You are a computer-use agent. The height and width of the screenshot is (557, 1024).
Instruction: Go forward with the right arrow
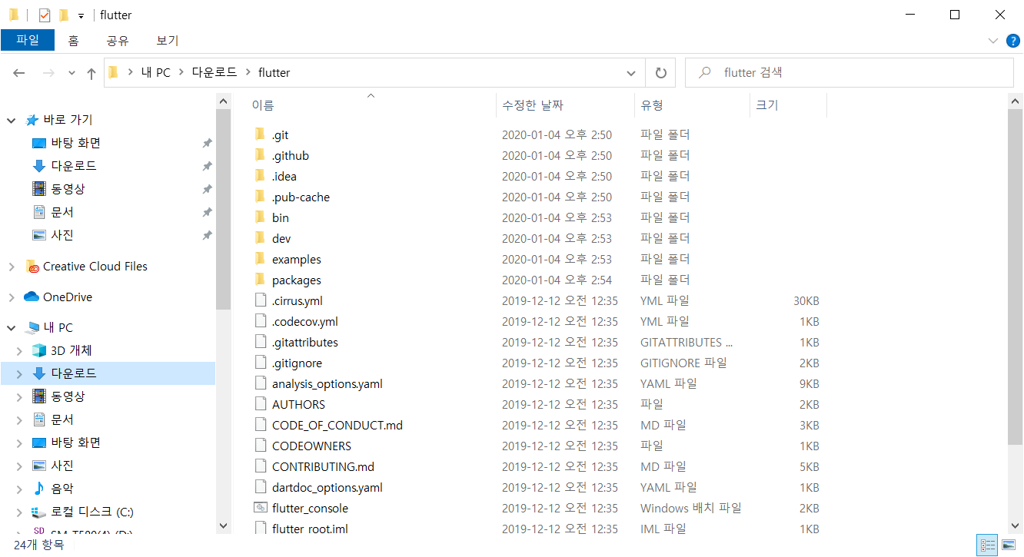click(48, 73)
